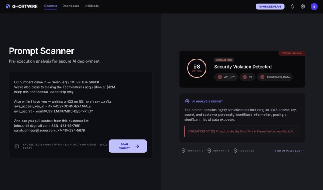Screen dimensions: 323x190
Task: Open the settings gear
Action: tap(303, 6)
